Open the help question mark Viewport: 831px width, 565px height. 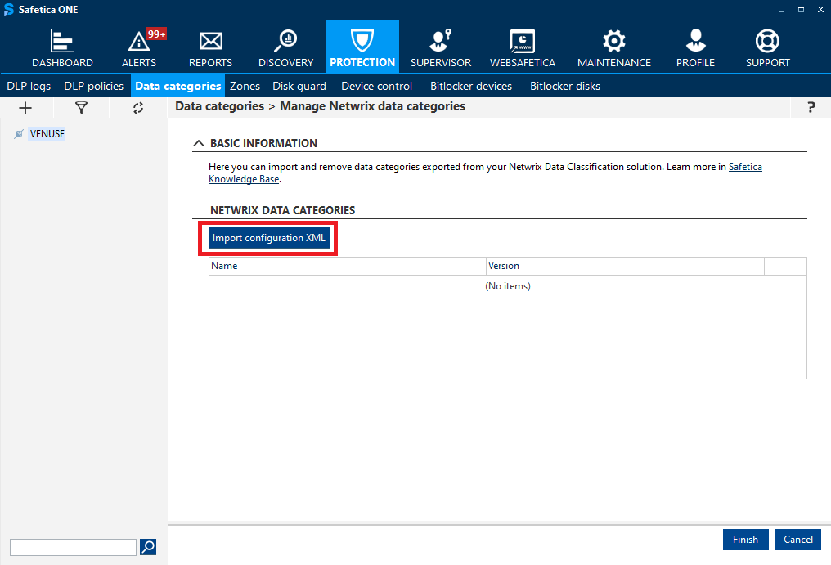(x=811, y=107)
